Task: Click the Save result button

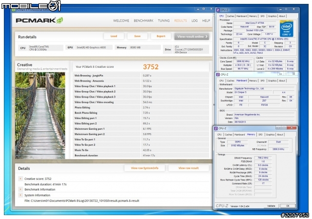Action: (137, 36)
